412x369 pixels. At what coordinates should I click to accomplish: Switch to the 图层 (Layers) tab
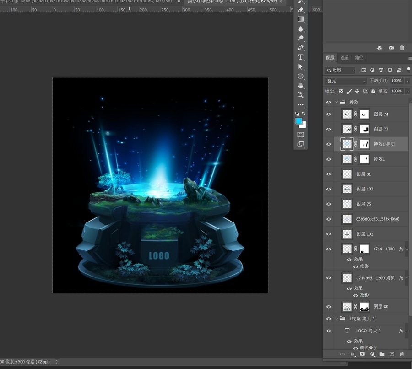pyautogui.click(x=330, y=58)
